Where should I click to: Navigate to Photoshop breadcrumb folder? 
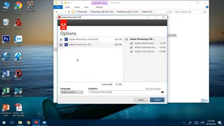(x=82, y=12)
